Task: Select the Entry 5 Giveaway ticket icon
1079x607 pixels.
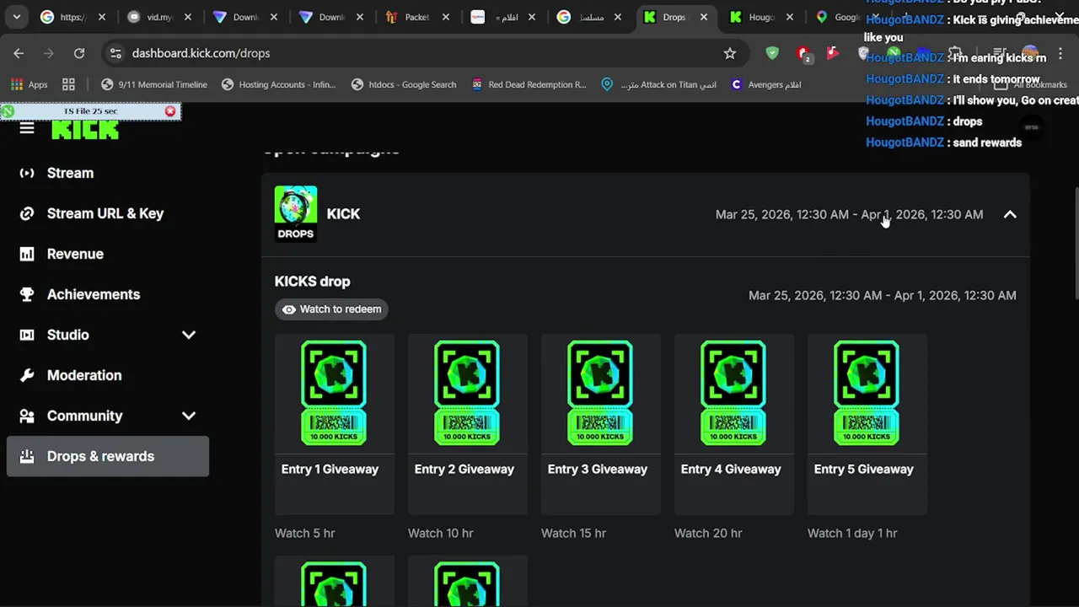Action: click(867, 393)
